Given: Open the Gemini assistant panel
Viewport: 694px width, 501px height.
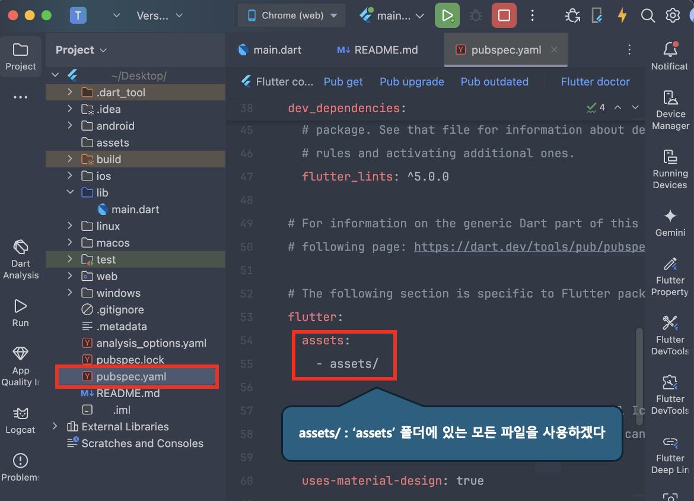Looking at the screenshot, I should pos(670,223).
